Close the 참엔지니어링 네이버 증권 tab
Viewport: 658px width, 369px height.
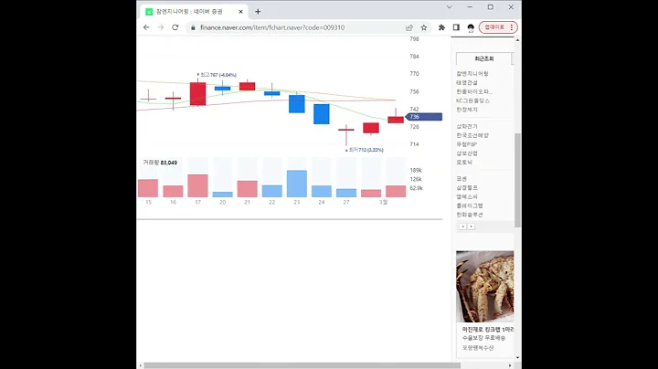(240, 12)
